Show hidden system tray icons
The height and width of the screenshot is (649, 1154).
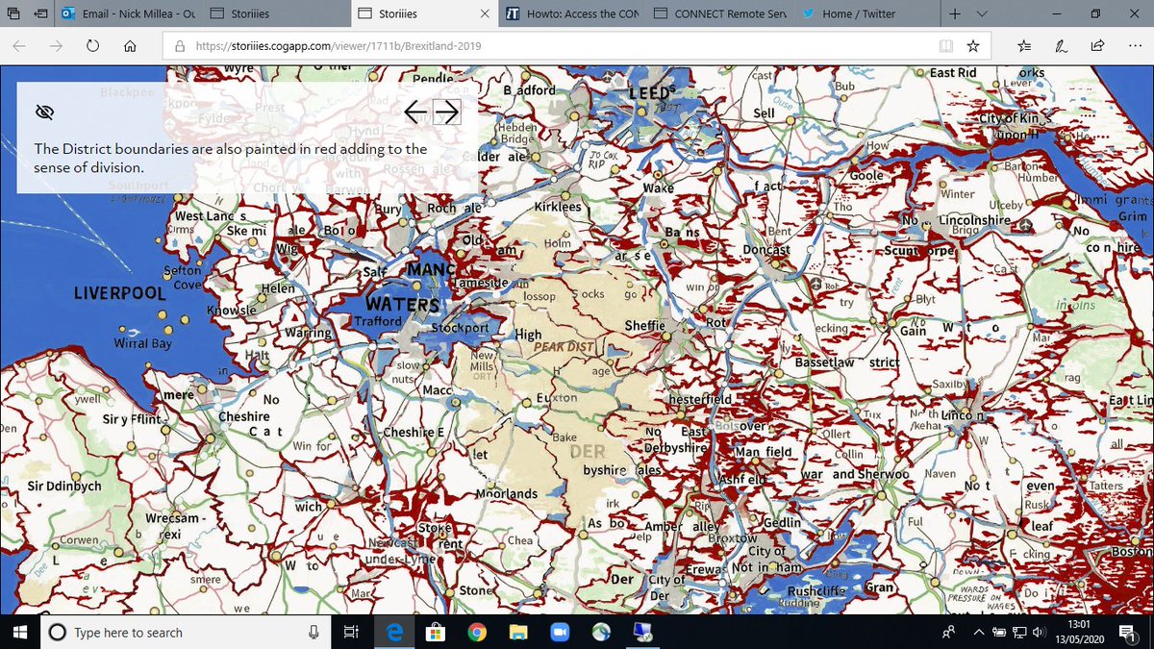coord(979,632)
